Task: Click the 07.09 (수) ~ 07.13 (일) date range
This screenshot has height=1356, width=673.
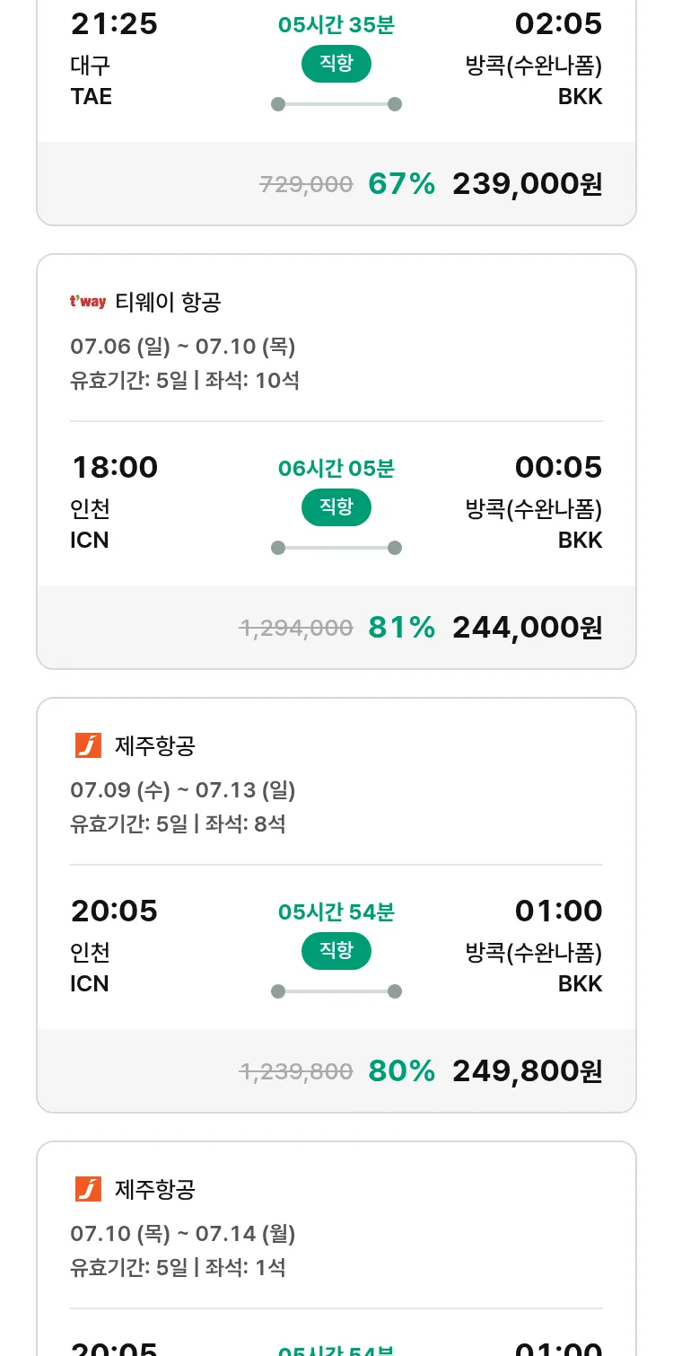Action: point(183,790)
